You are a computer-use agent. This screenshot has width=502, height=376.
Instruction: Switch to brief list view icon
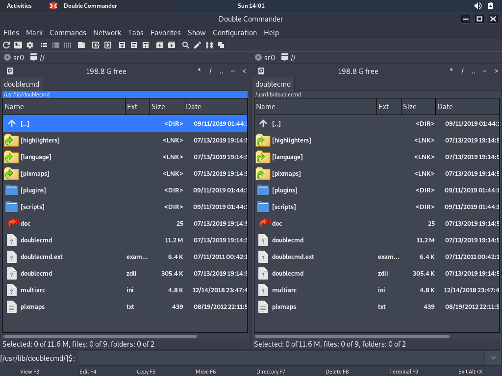44,45
